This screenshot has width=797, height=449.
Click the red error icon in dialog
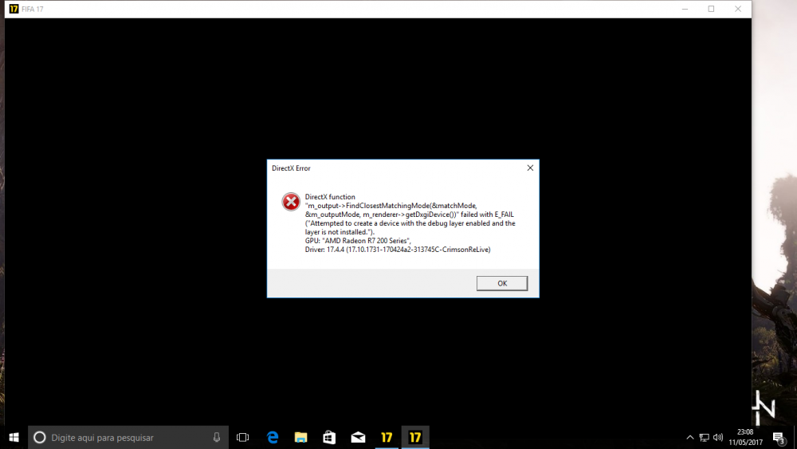(290, 202)
